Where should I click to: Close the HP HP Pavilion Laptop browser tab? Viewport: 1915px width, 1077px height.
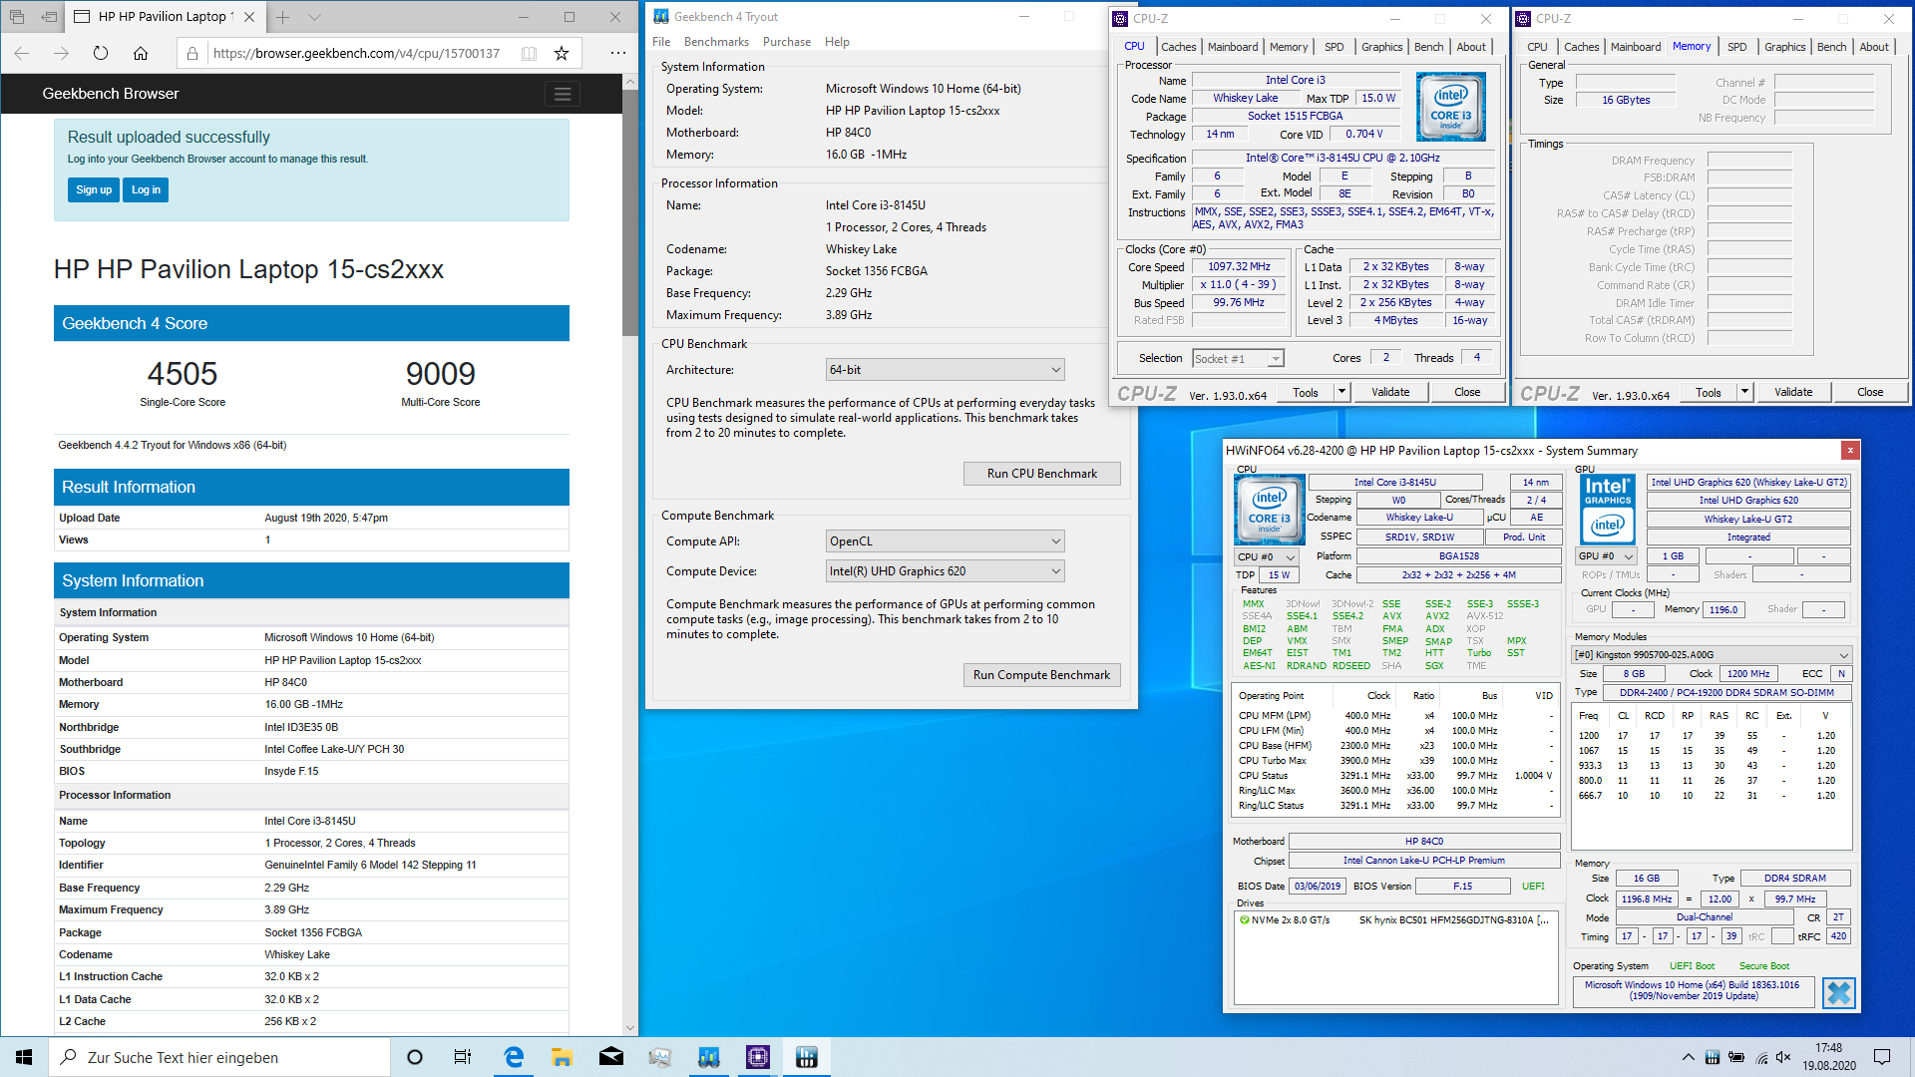(x=249, y=17)
